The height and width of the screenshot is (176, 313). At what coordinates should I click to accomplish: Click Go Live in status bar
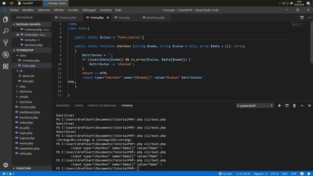pos(225,174)
